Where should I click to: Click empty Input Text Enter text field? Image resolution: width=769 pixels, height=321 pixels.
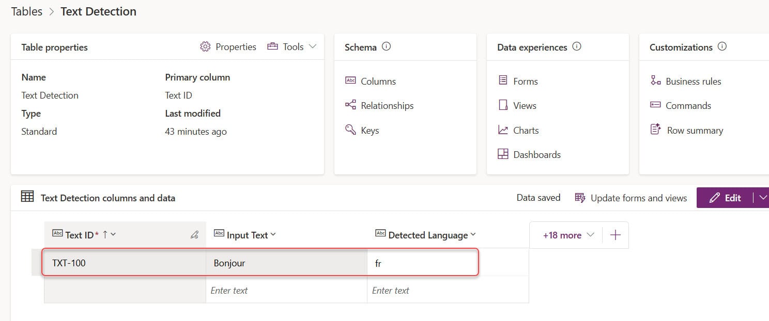pos(286,290)
